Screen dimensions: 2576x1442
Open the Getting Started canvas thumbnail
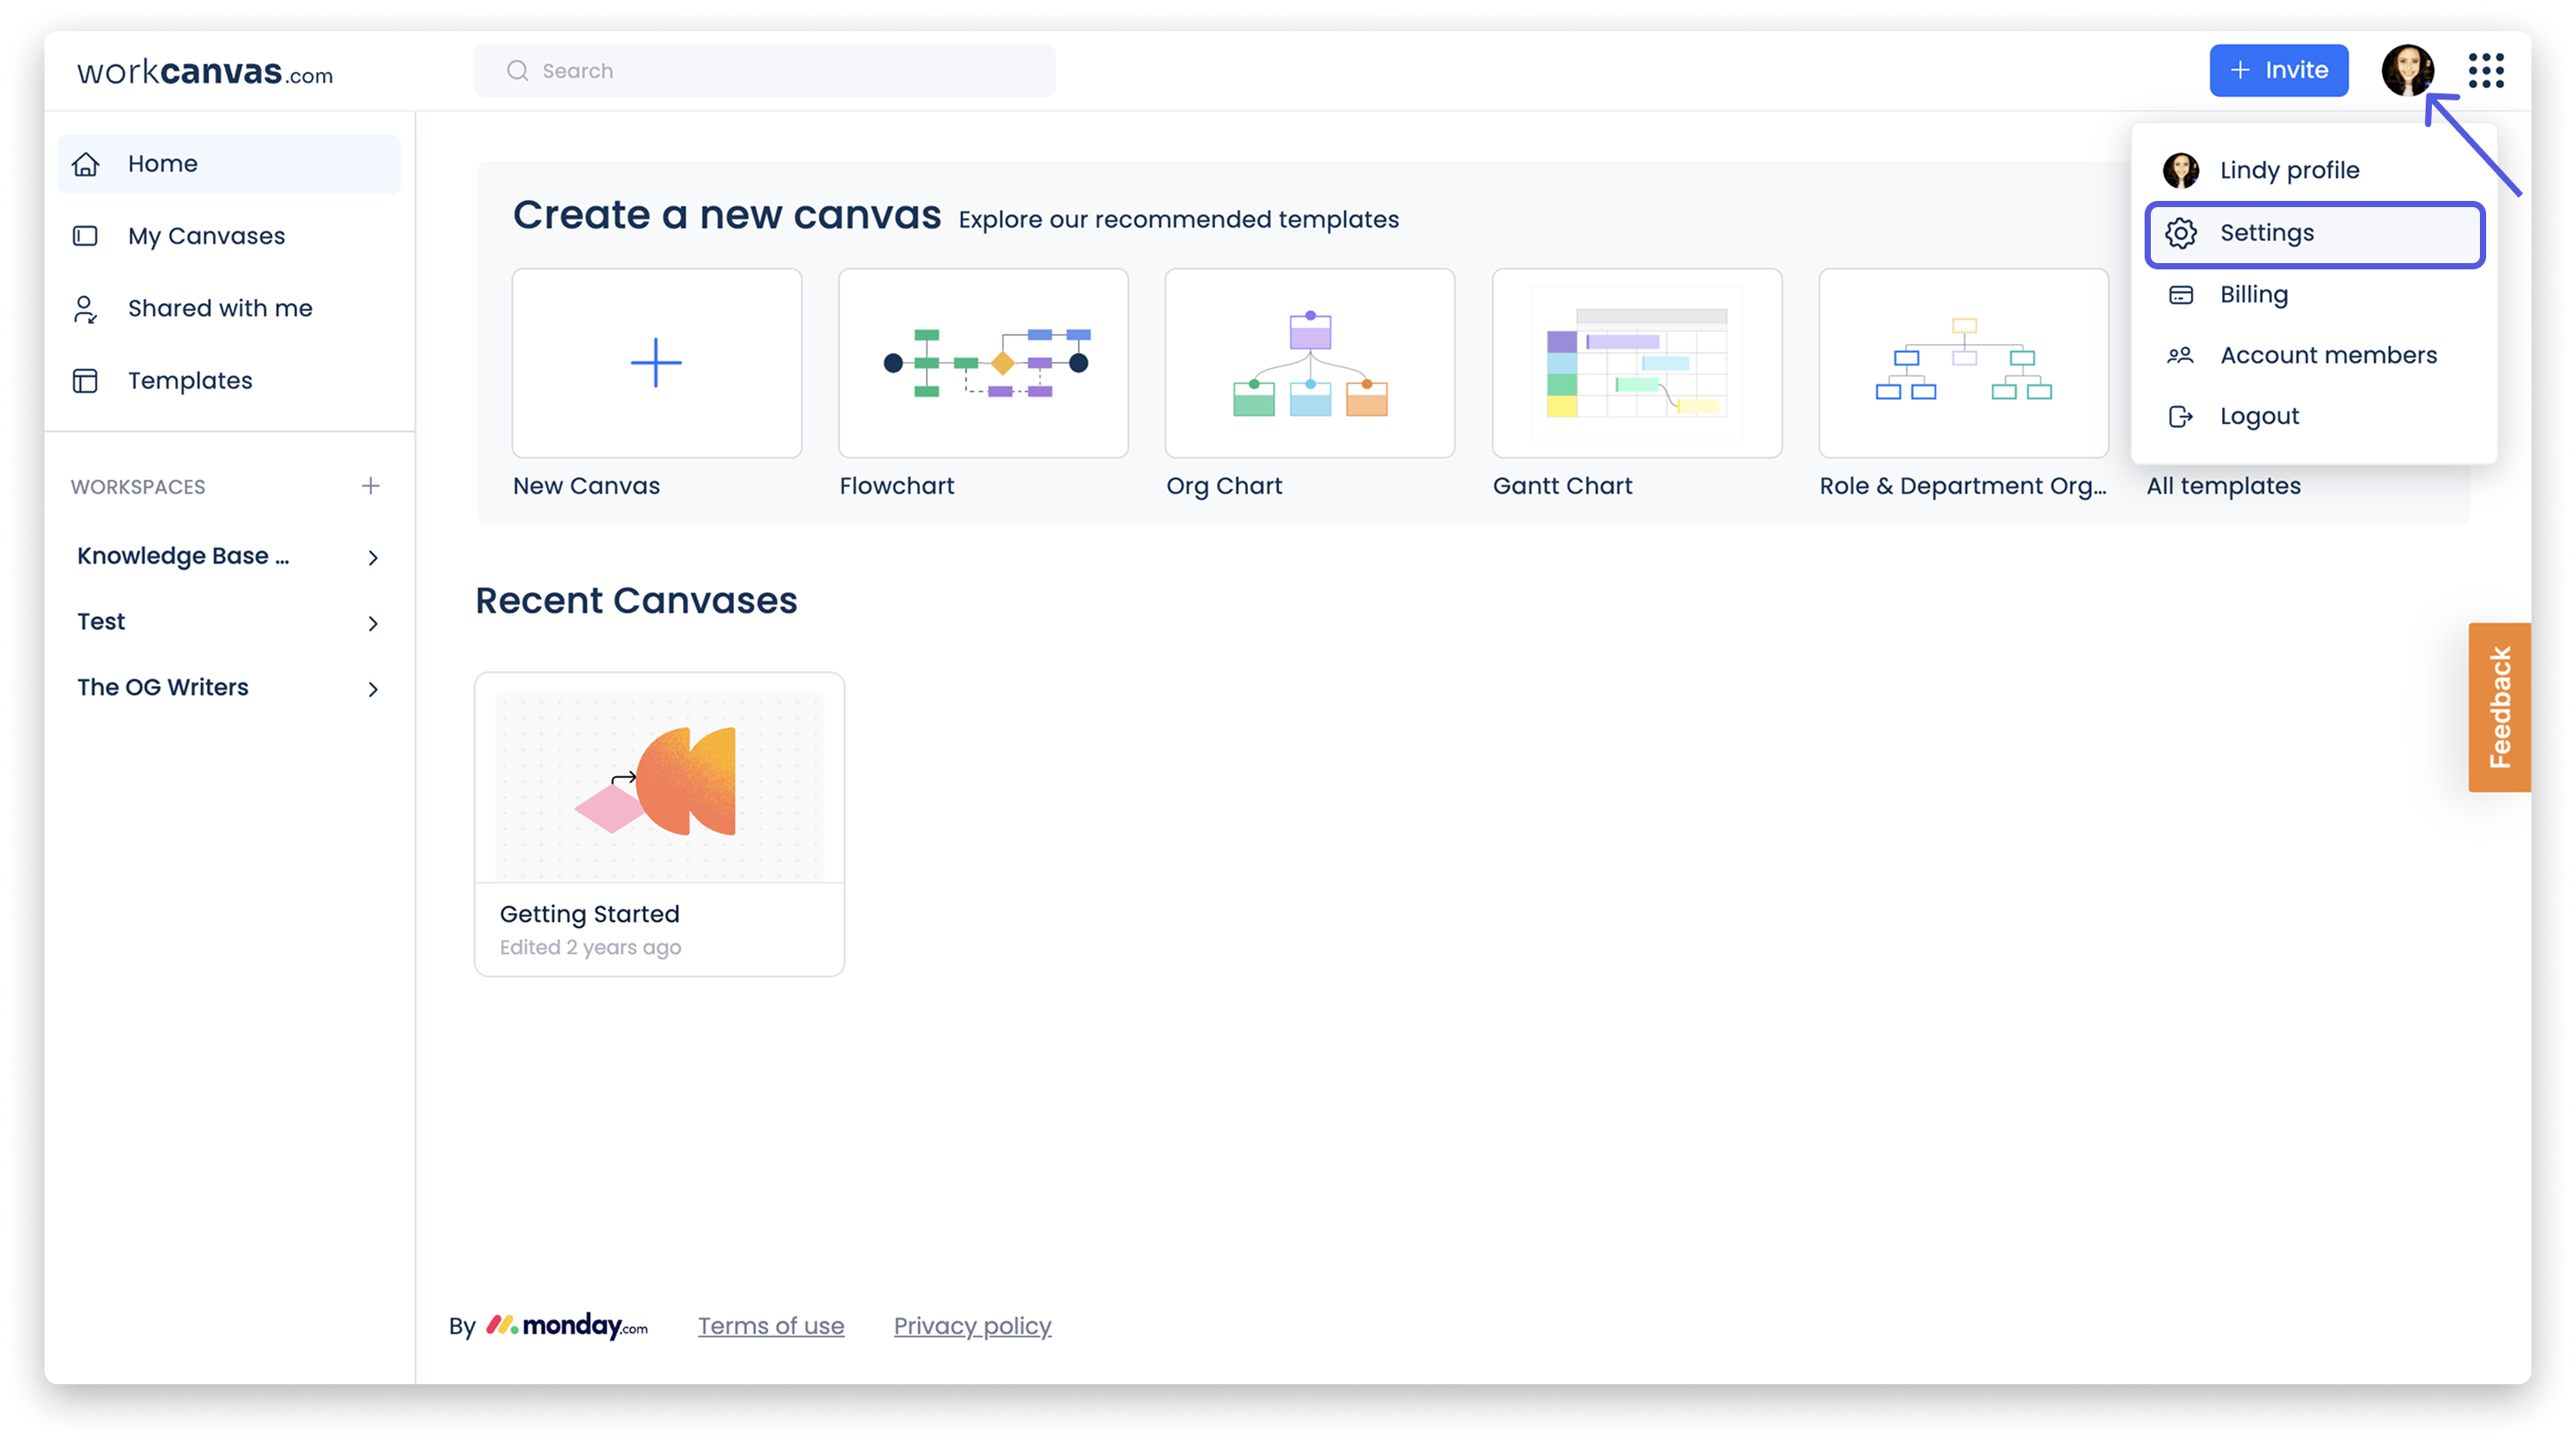click(x=659, y=788)
